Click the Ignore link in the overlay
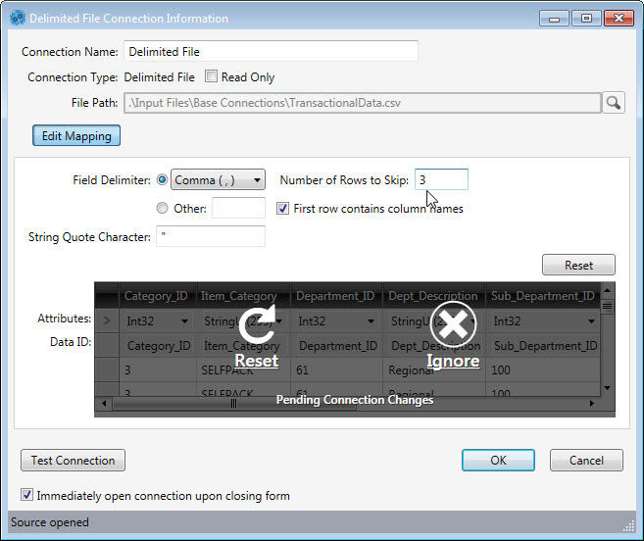644x541 pixels. pyautogui.click(x=453, y=361)
